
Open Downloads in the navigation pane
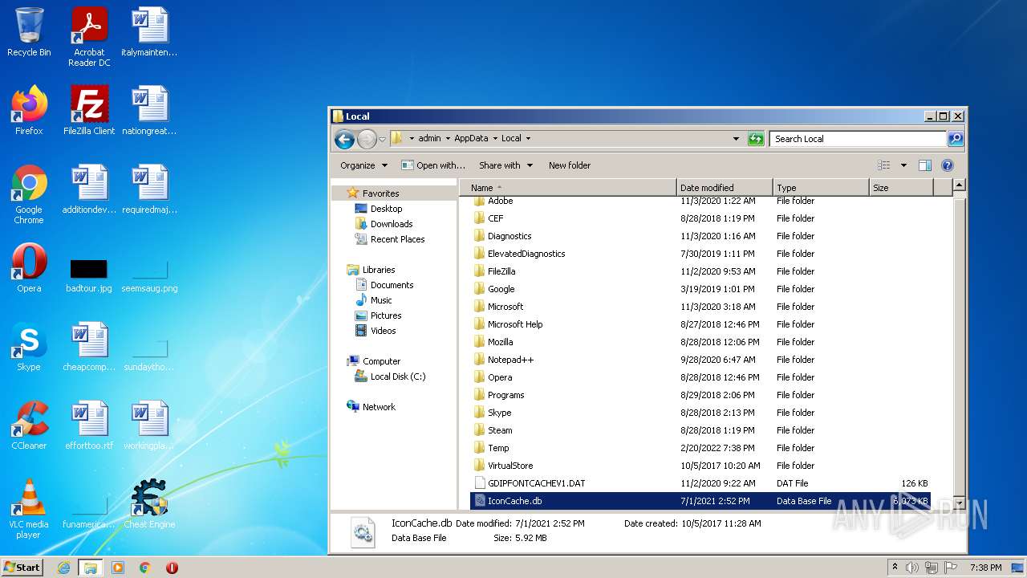(x=392, y=224)
